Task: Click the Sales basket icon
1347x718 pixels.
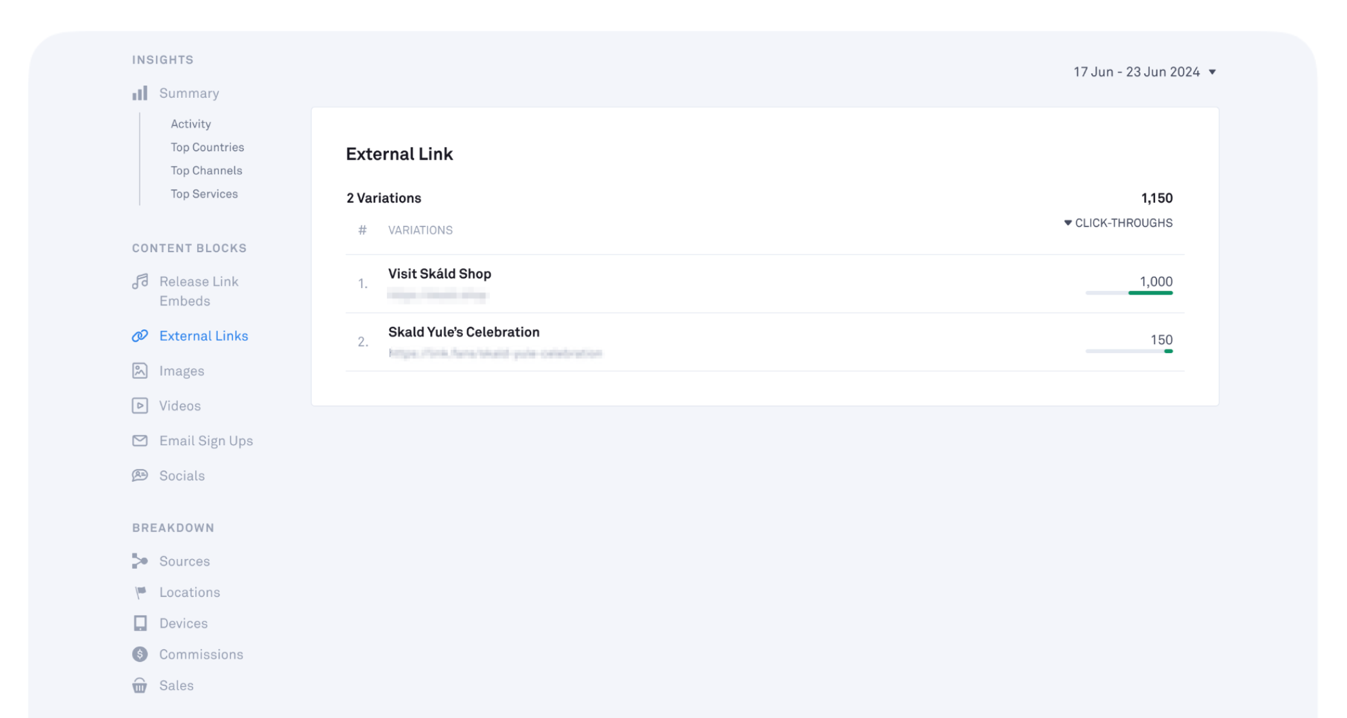Action: click(x=140, y=686)
